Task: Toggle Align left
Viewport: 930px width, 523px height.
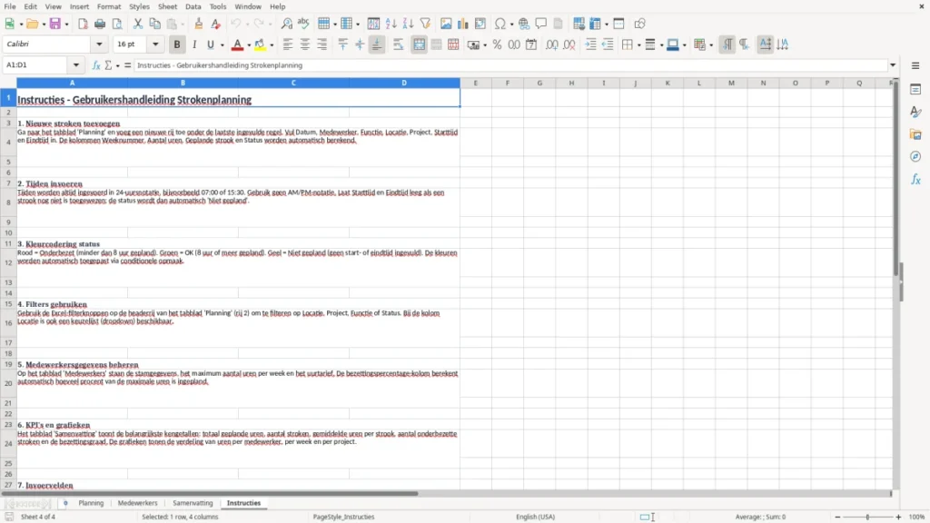Action: click(x=288, y=44)
